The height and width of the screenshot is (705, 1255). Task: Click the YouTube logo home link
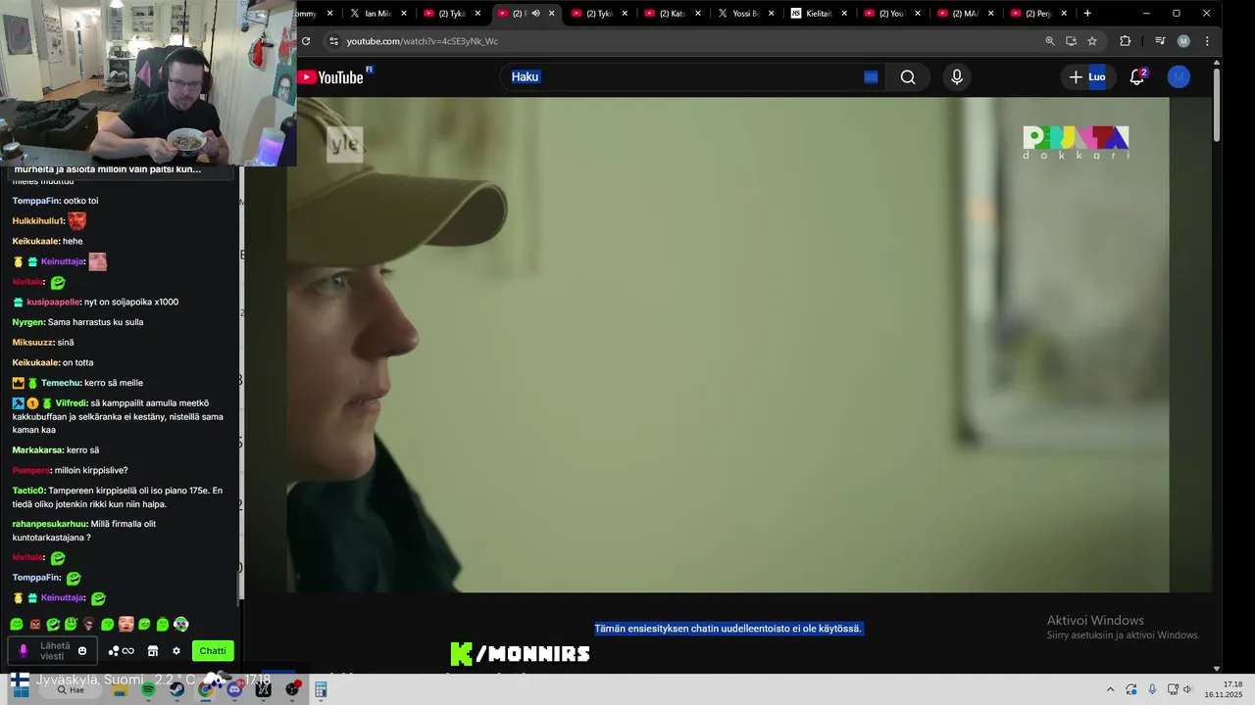pyautogui.click(x=330, y=77)
